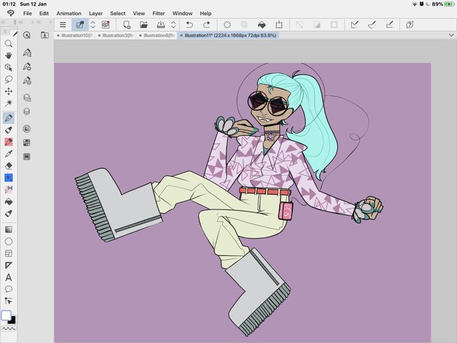Open a file with the folder icon
The image size is (457, 343).
tap(144, 25)
